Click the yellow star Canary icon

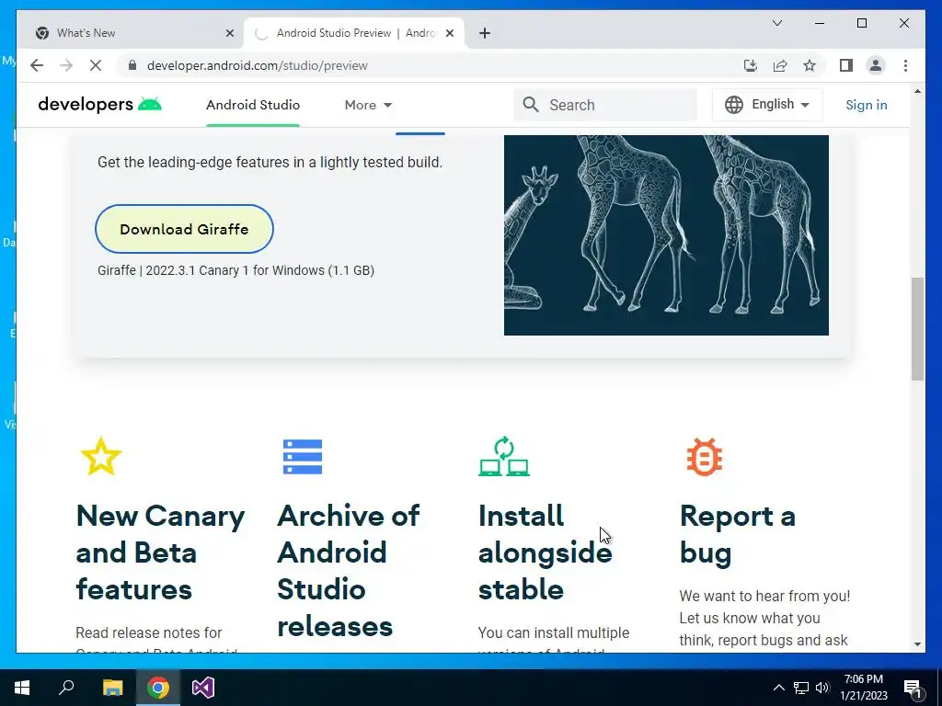point(101,456)
